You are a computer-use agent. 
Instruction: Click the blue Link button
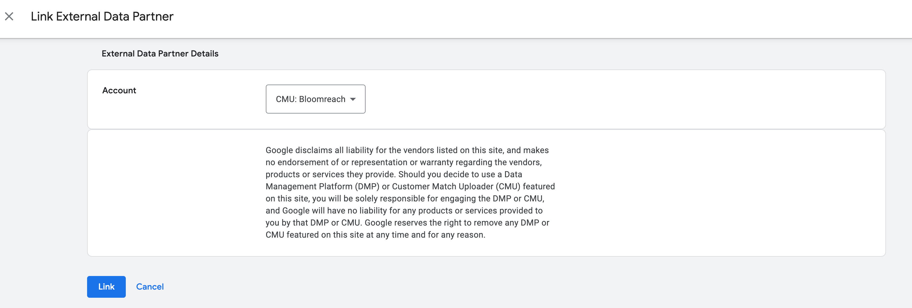click(106, 287)
